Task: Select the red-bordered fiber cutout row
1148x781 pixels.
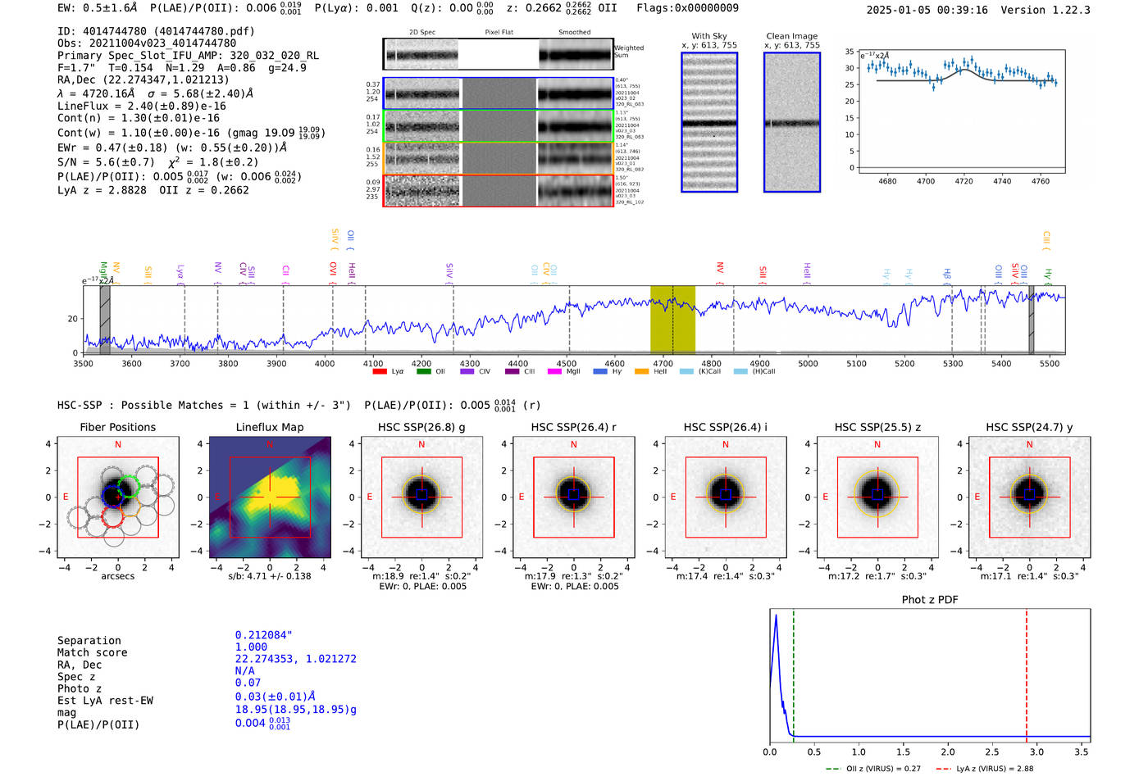Action: tap(498, 190)
